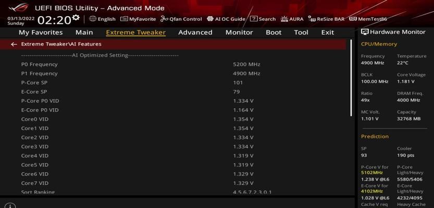Screen dimensions: 434x208
Task: Click the MemTest86 icon
Action: (x=353, y=19)
